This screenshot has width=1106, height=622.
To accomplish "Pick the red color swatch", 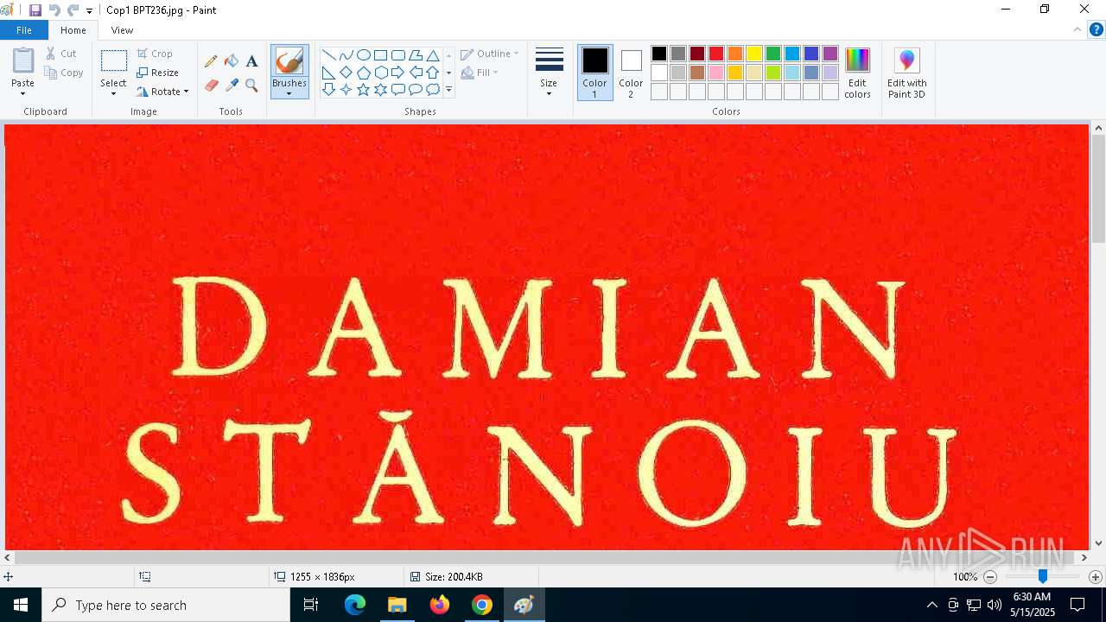I will pyautogui.click(x=716, y=54).
